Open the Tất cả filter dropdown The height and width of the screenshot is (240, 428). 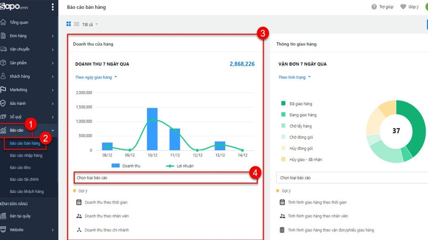[90, 24]
